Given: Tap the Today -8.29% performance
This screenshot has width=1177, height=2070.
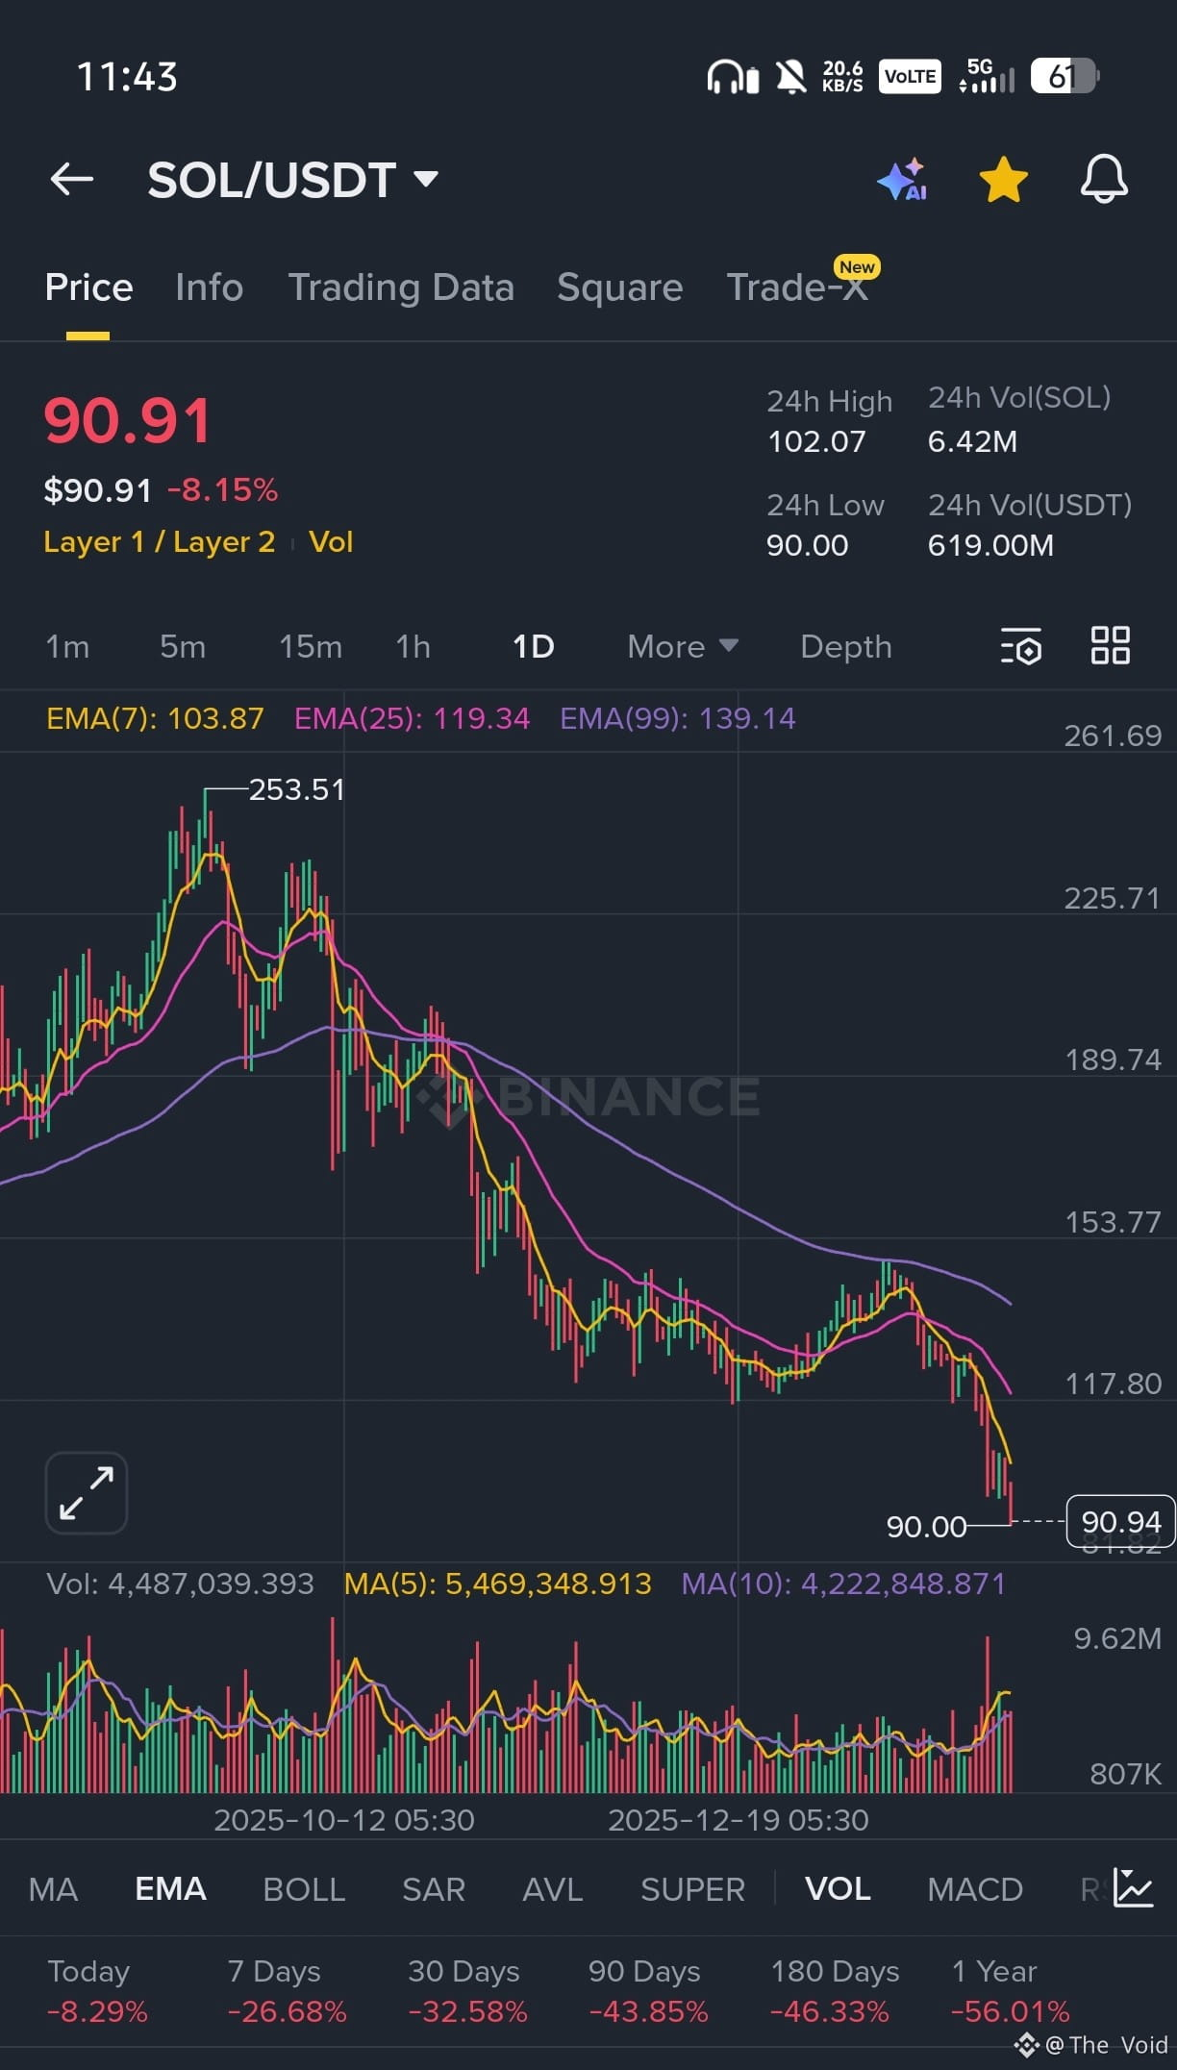Looking at the screenshot, I should click(97, 1990).
